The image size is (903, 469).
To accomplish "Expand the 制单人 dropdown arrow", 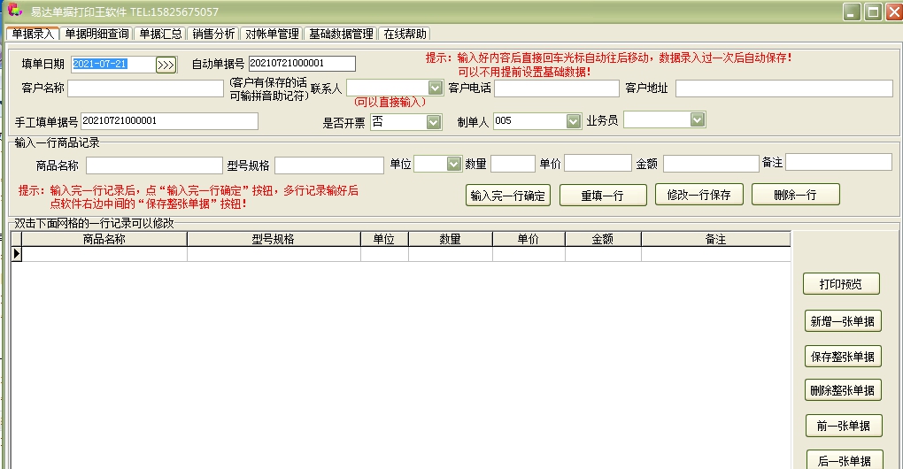I will pos(573,121).
